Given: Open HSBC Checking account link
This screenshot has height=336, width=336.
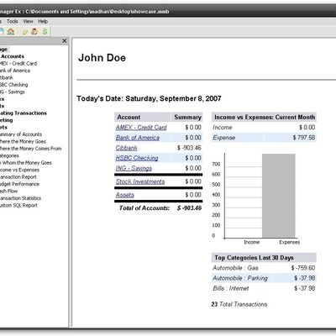Looking at the screenshot, I should (x=137, y=158).
